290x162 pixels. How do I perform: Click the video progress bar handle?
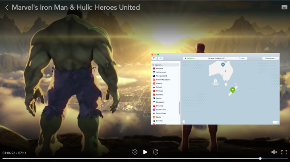coord(260,158)
